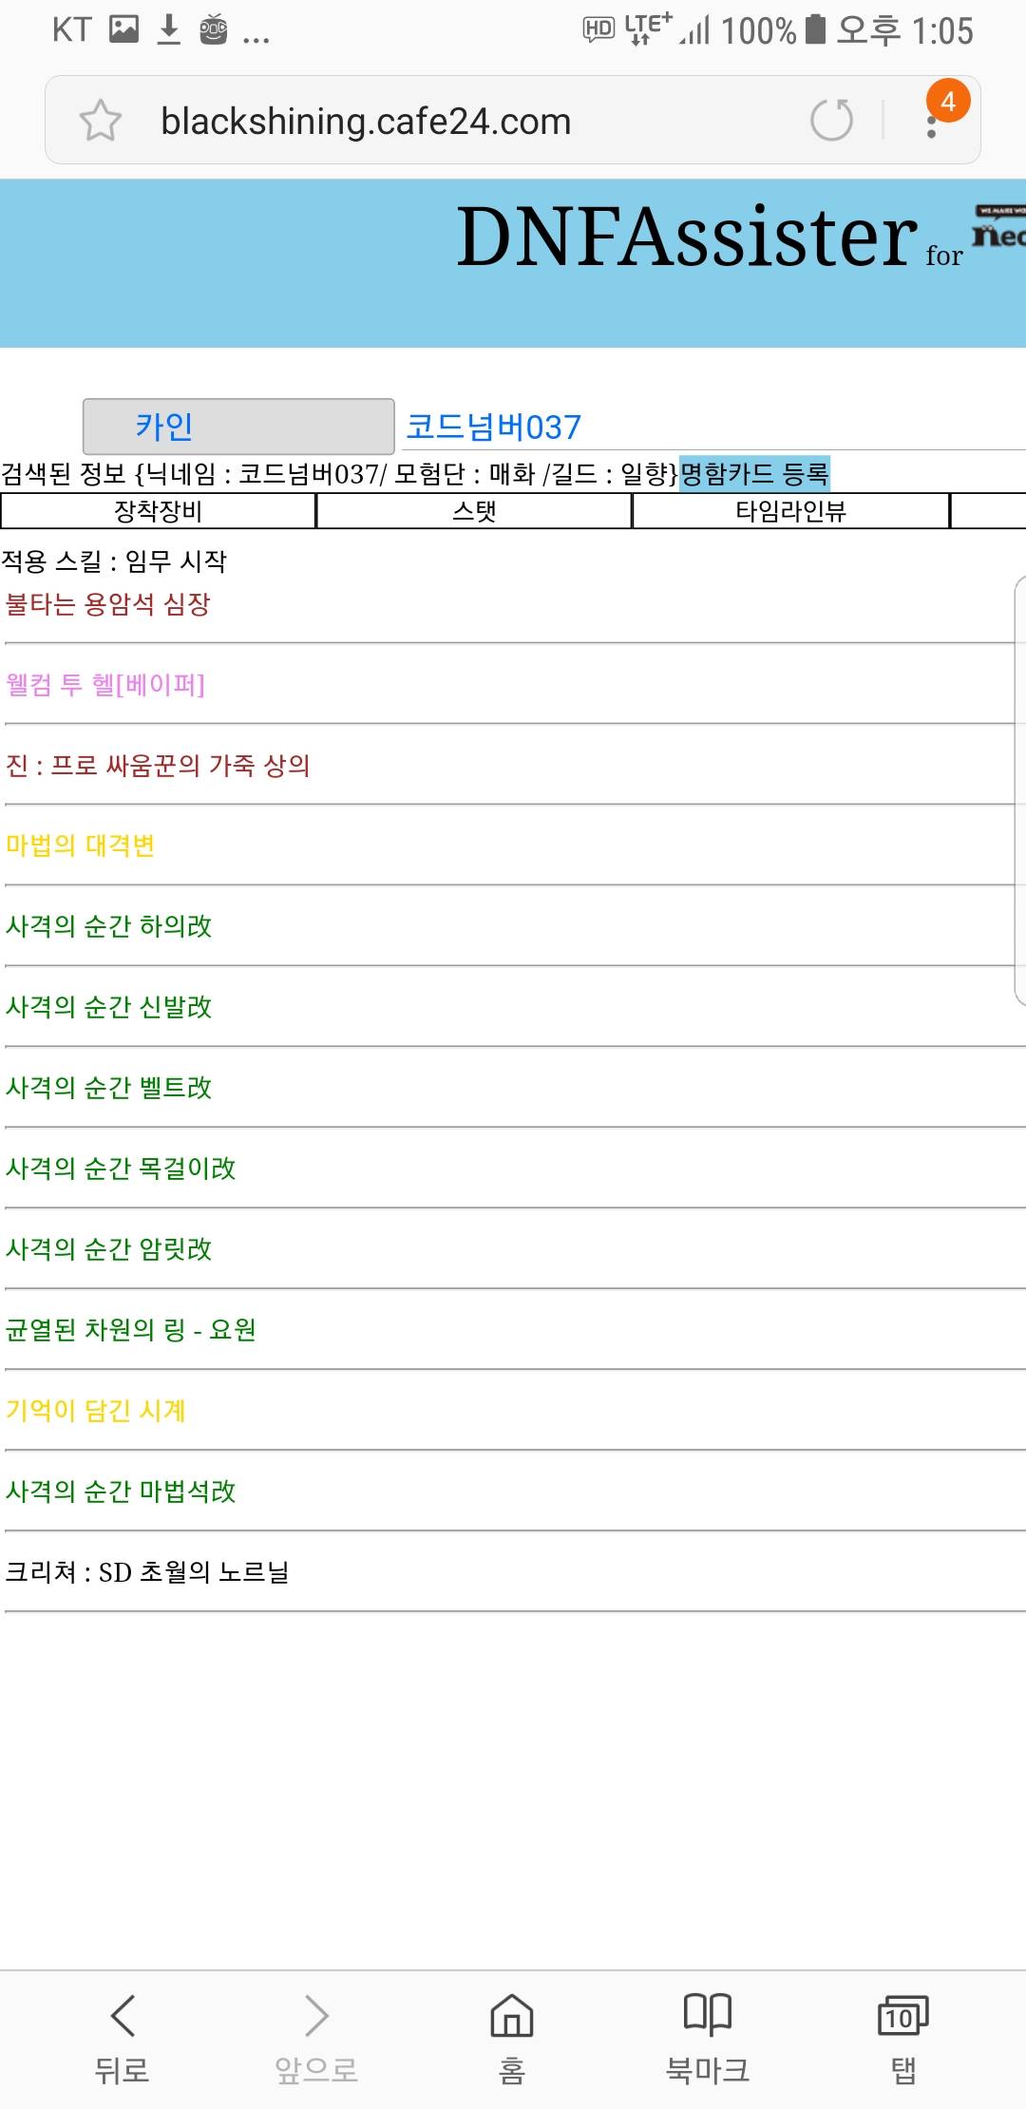The image size is (1026, 2109).
Task: Select the item 마법의 대격변
Action: tap(81, 845)
